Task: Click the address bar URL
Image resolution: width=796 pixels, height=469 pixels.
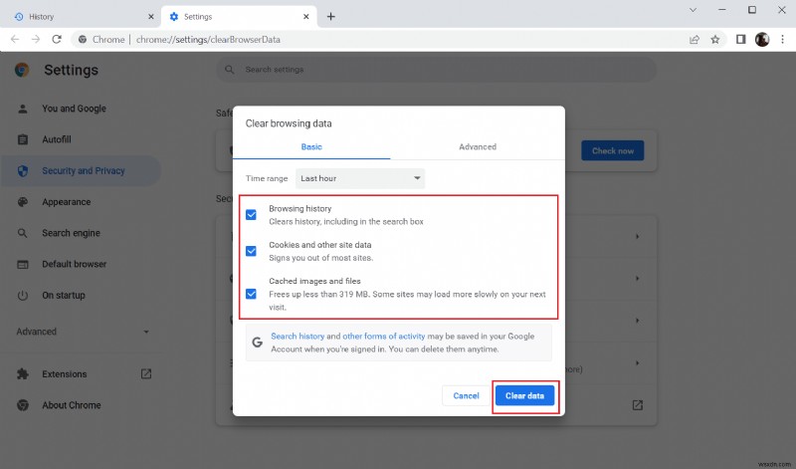Action: (x=208, y=39)
